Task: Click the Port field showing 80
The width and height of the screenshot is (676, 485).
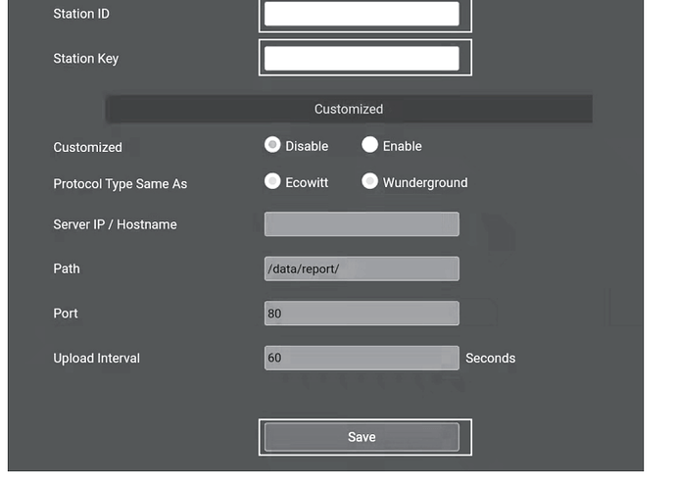Action: (362, 313)
